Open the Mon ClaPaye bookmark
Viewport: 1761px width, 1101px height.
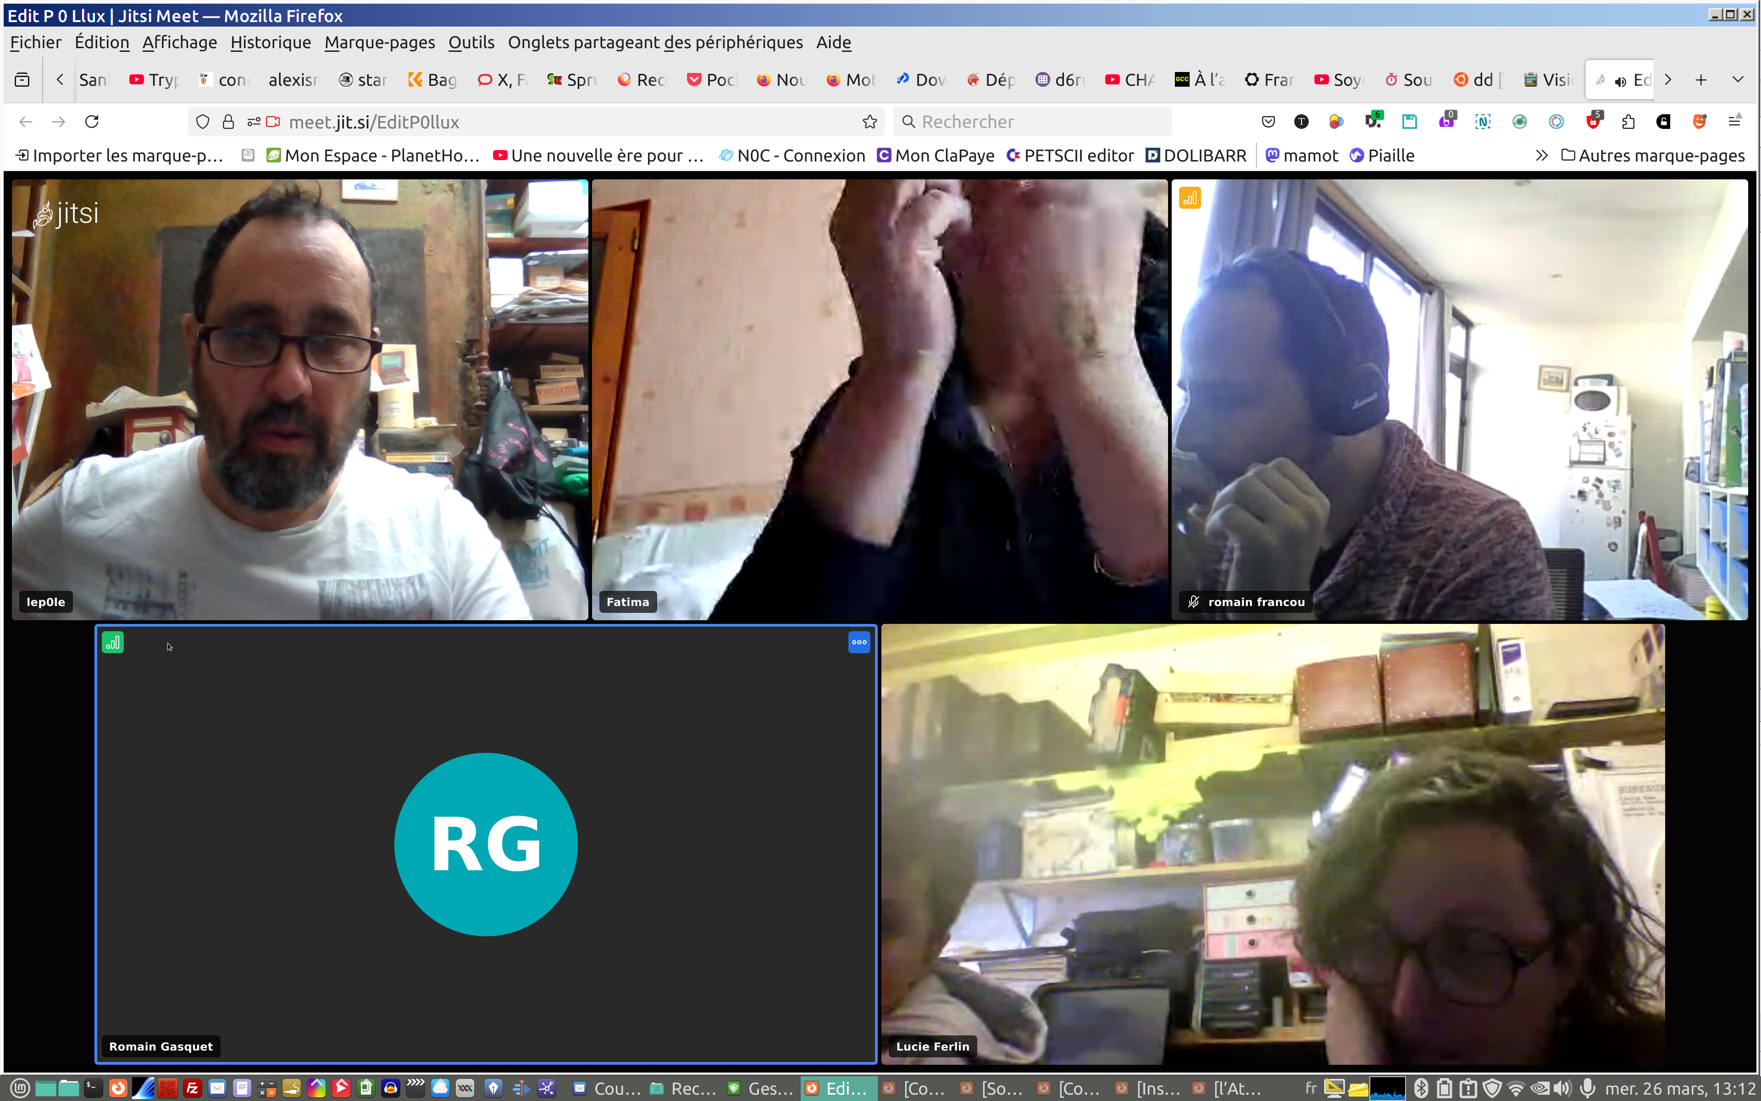(x=936, y=155)
